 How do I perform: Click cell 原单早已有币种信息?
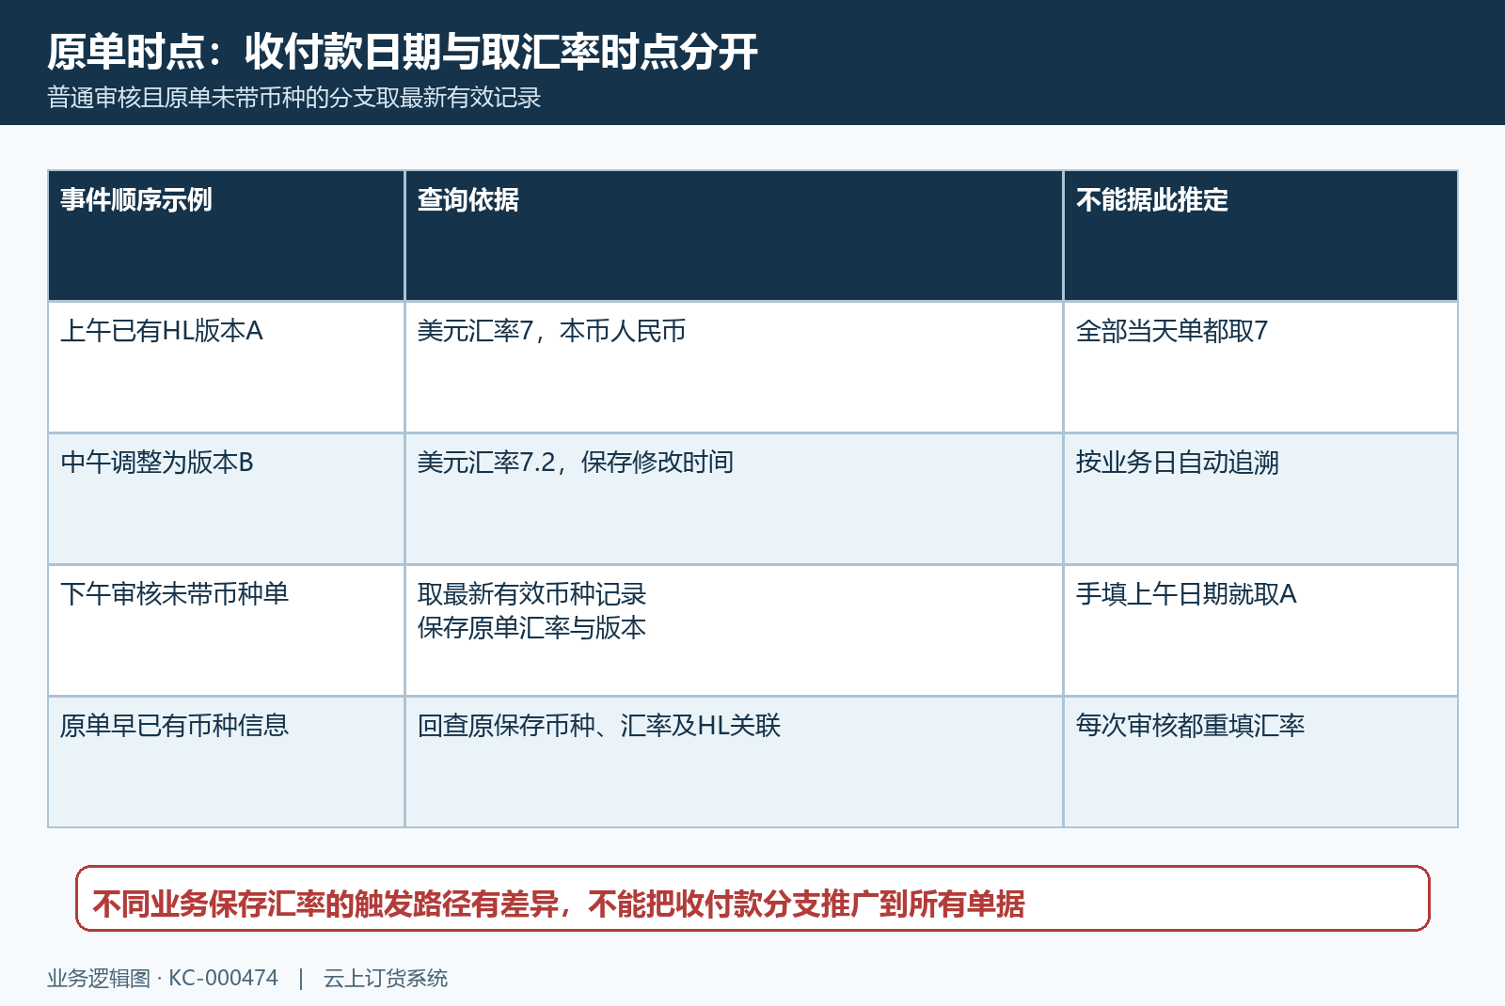click(227, 762)
